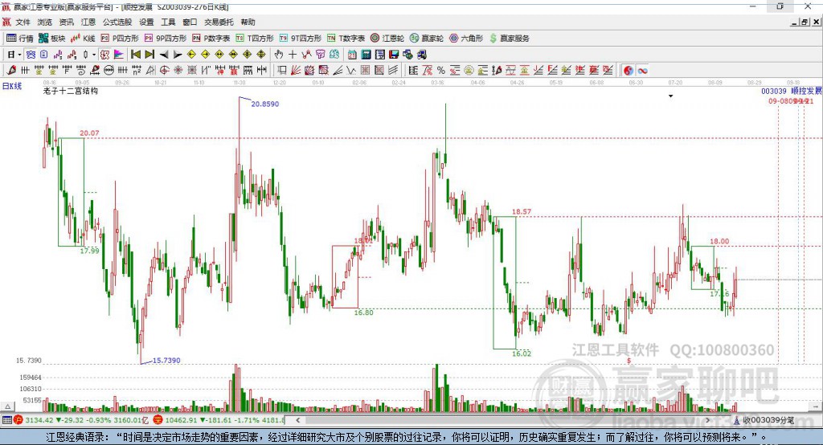Open the 江恩 menu

pos(88,22)
